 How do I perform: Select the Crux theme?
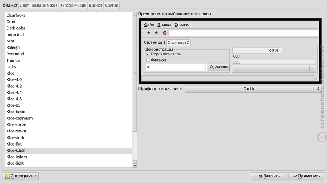(x=69, y=22)
